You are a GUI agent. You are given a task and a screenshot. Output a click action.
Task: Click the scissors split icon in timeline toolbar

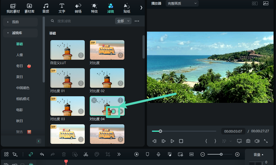point(86,154)
